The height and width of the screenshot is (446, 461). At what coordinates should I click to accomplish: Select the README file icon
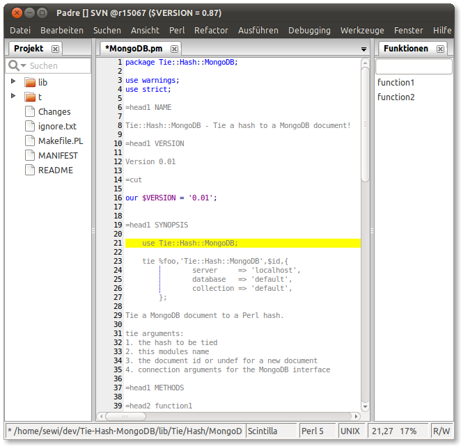(x=30, y=170)
